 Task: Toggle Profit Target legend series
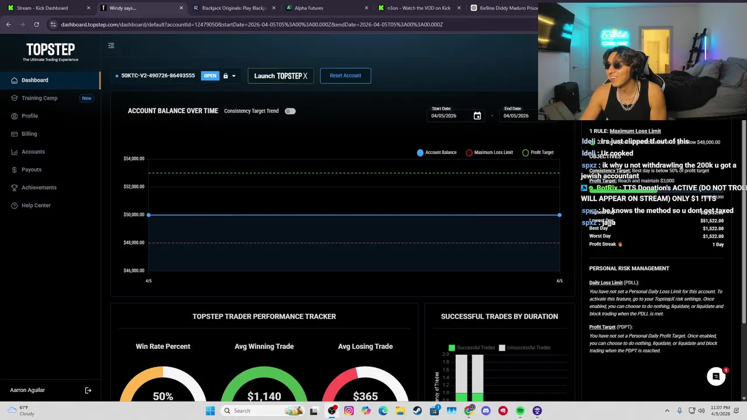tap(537, 152)
